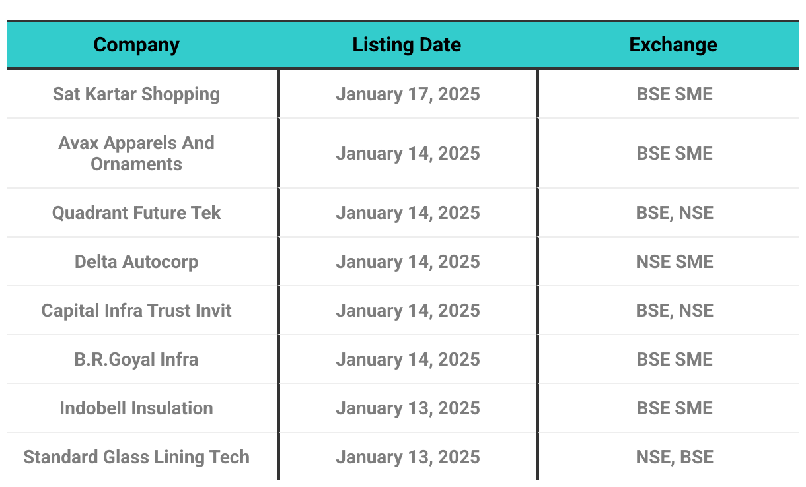Open Capital Infra Trust Invit entry
This screenshot has height=487, width=806.
point(136,310)
